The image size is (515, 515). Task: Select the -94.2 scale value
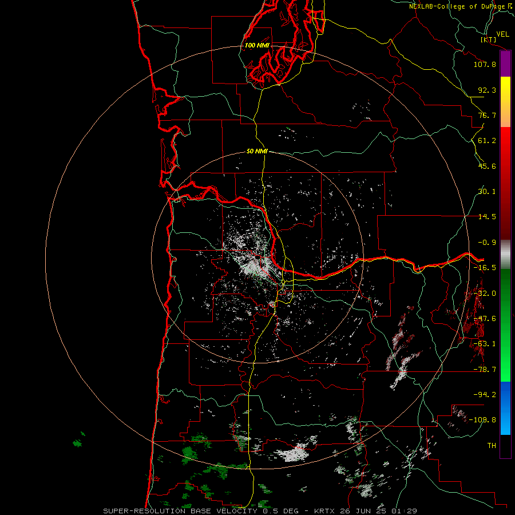485,395
